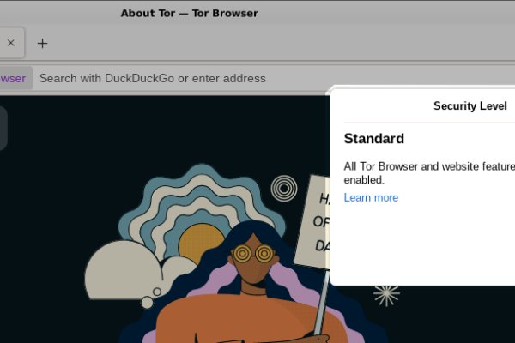Click the white starburst graphic
This screenshot has height=343, width=515.
coord(386,293)
